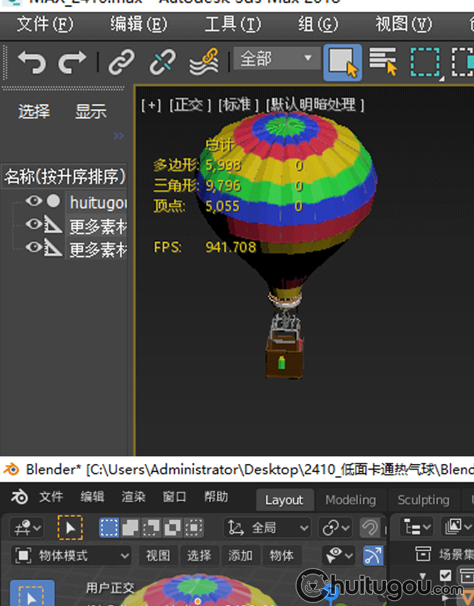Click the Unlink selection broken-chain icon

pos(162,62)
